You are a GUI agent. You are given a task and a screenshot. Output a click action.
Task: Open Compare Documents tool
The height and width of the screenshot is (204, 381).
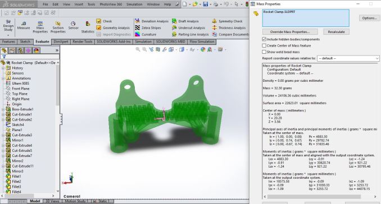click(x=230, y=34)
